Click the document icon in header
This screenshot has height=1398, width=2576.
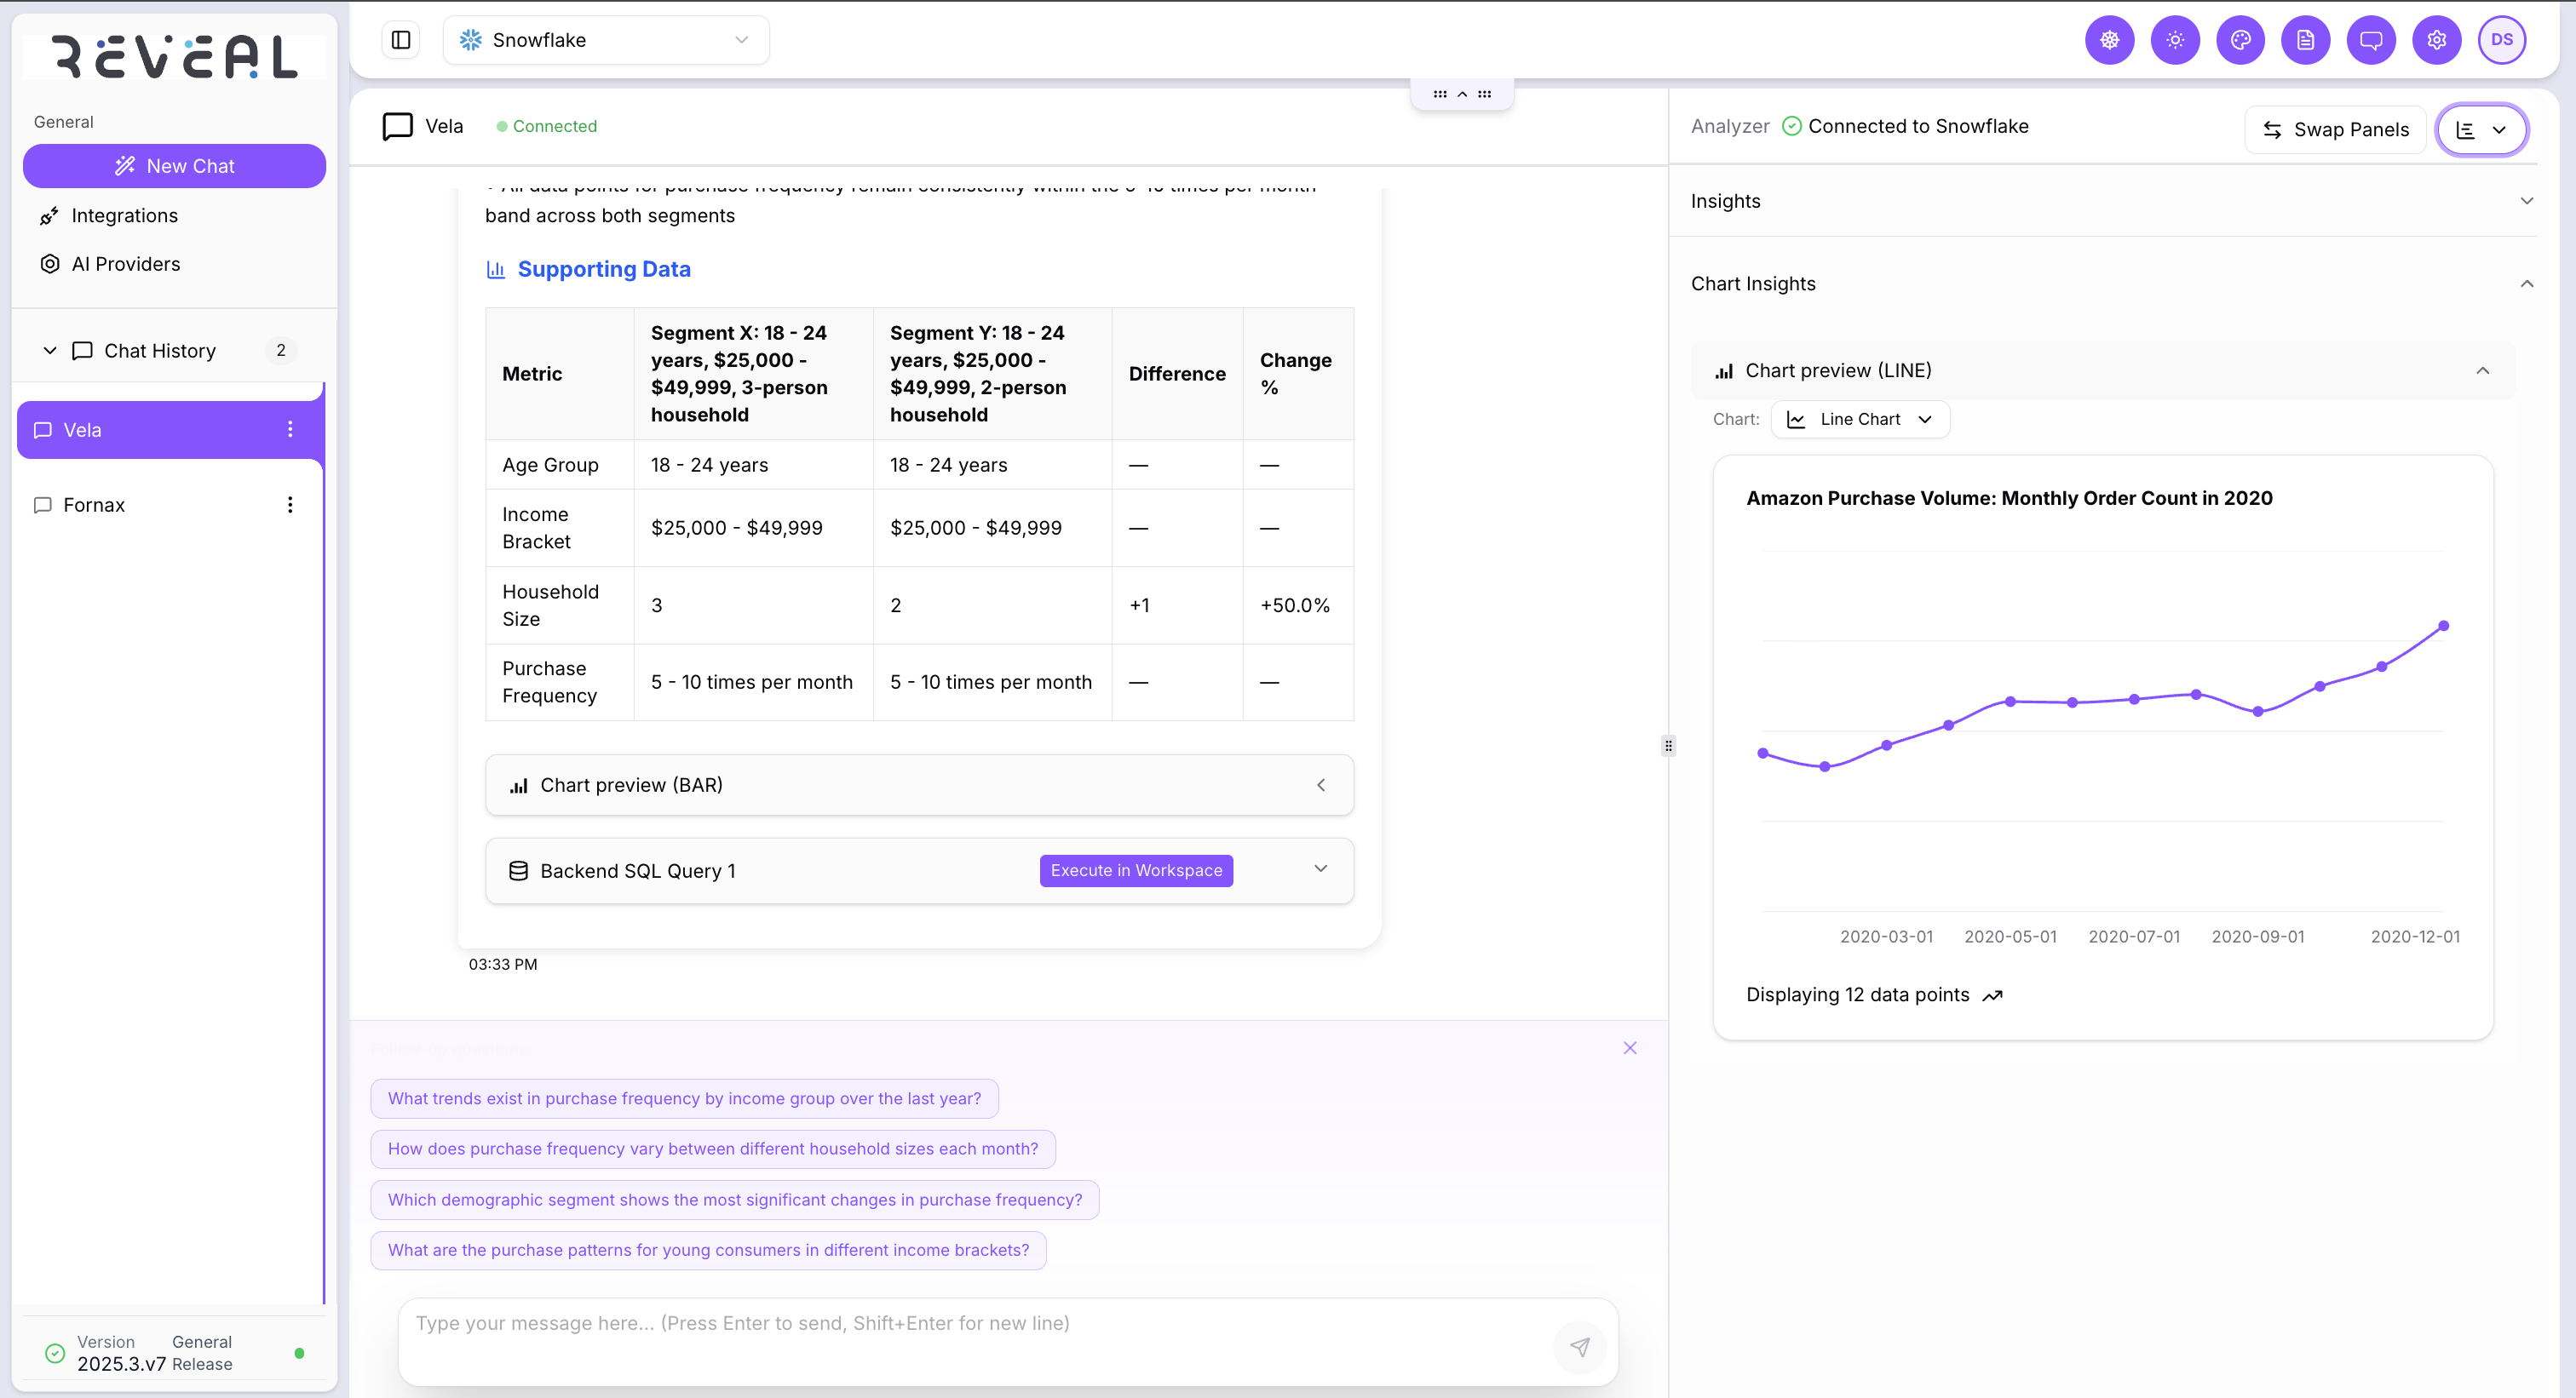coord(2305,40)
